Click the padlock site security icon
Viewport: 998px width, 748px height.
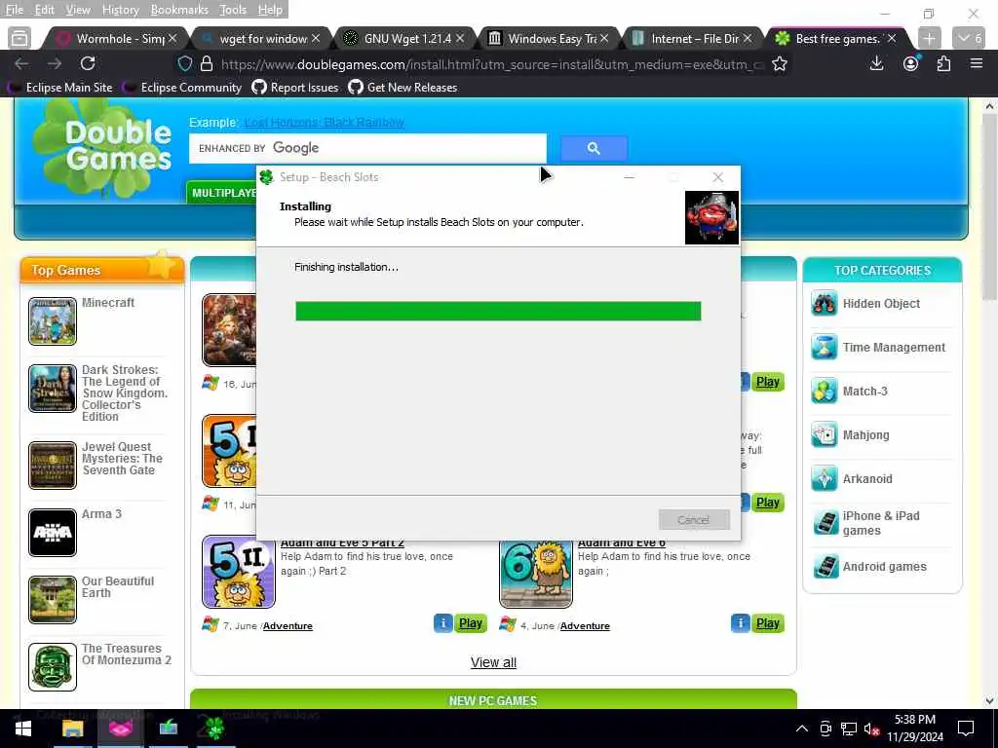207,63
